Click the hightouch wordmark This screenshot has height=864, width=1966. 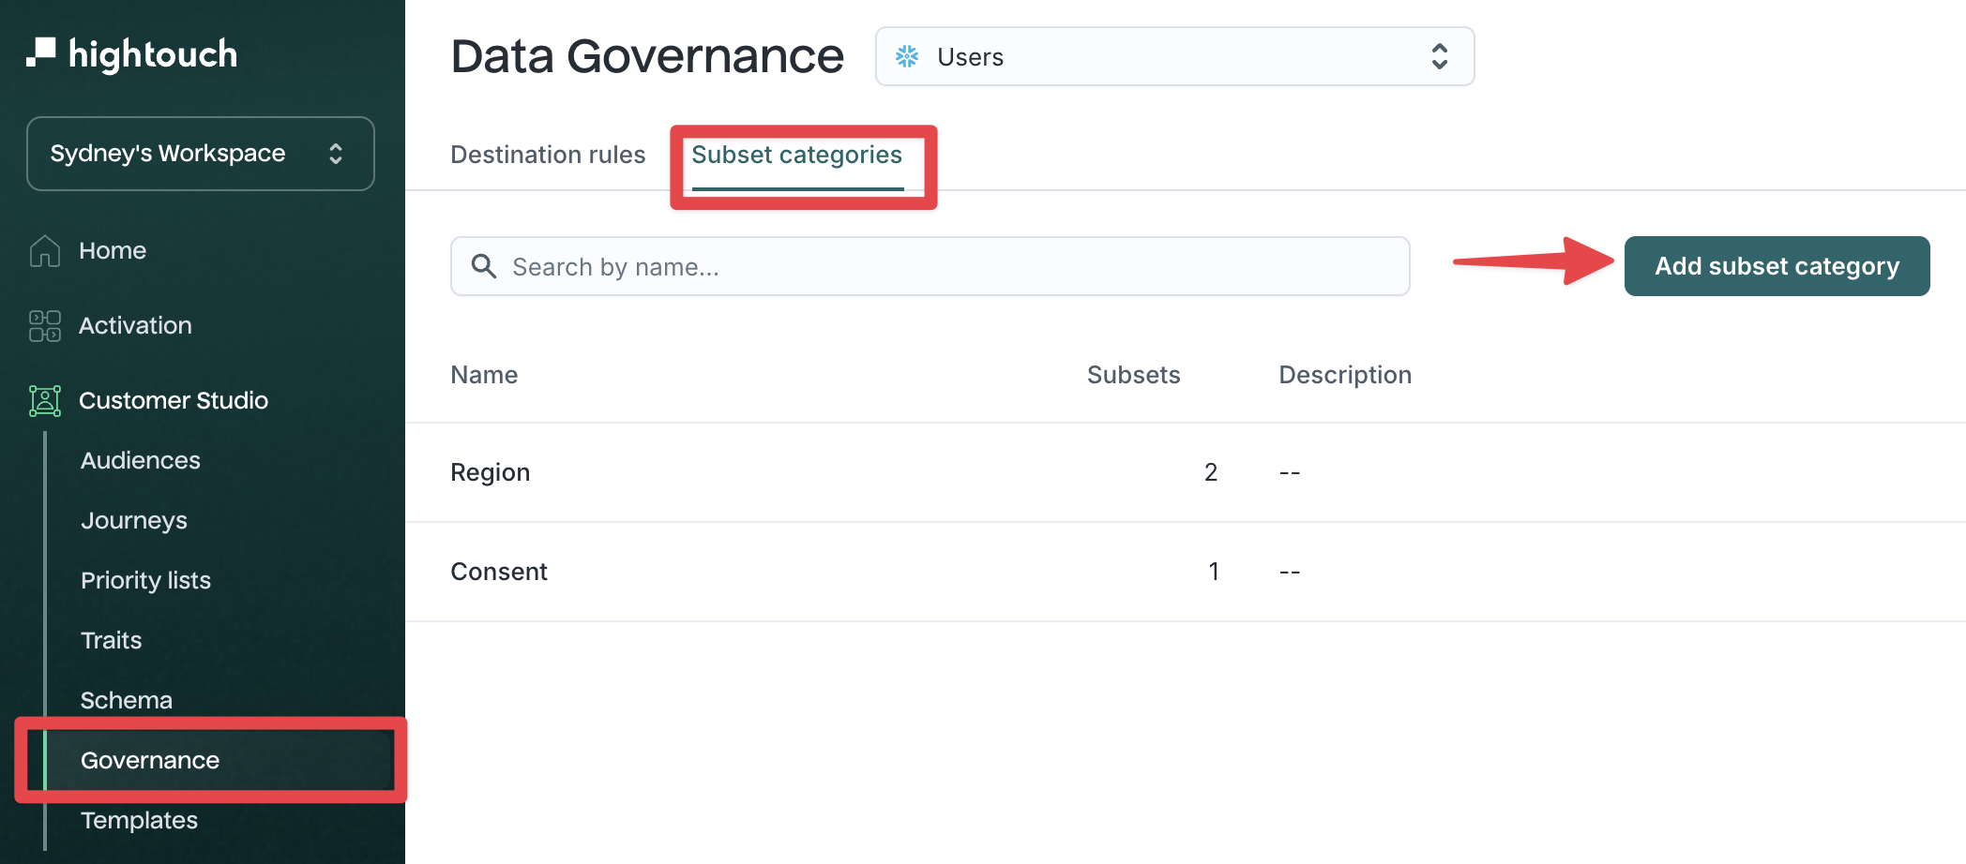point(153,54)
